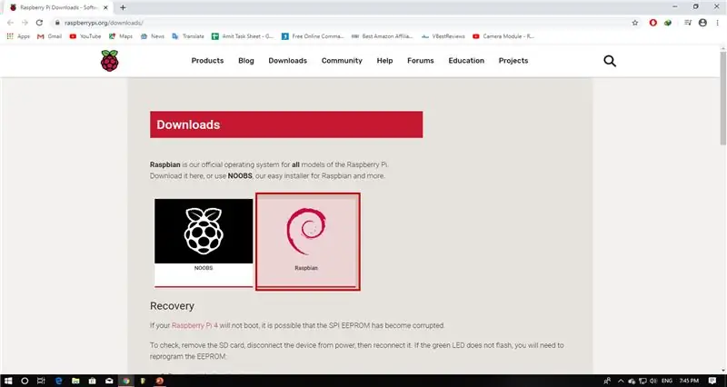Expand hidden system tray icons
This screenshot has height=387, width=727.
(621, 381)
